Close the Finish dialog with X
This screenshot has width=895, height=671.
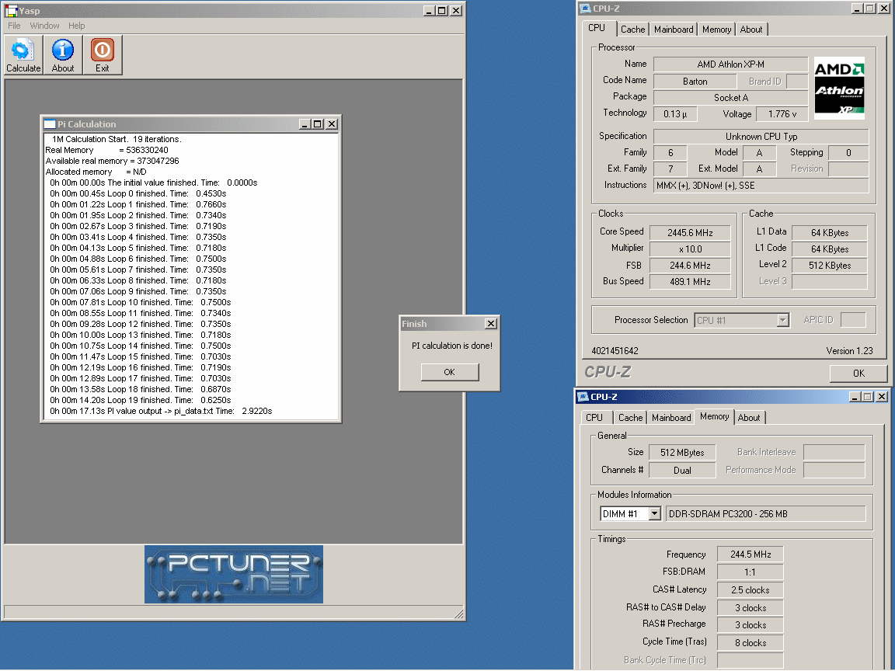click(491, 324)
